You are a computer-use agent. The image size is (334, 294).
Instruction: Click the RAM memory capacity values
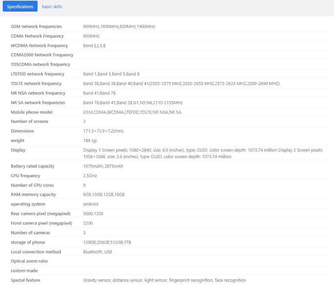(x=104, y=194)
